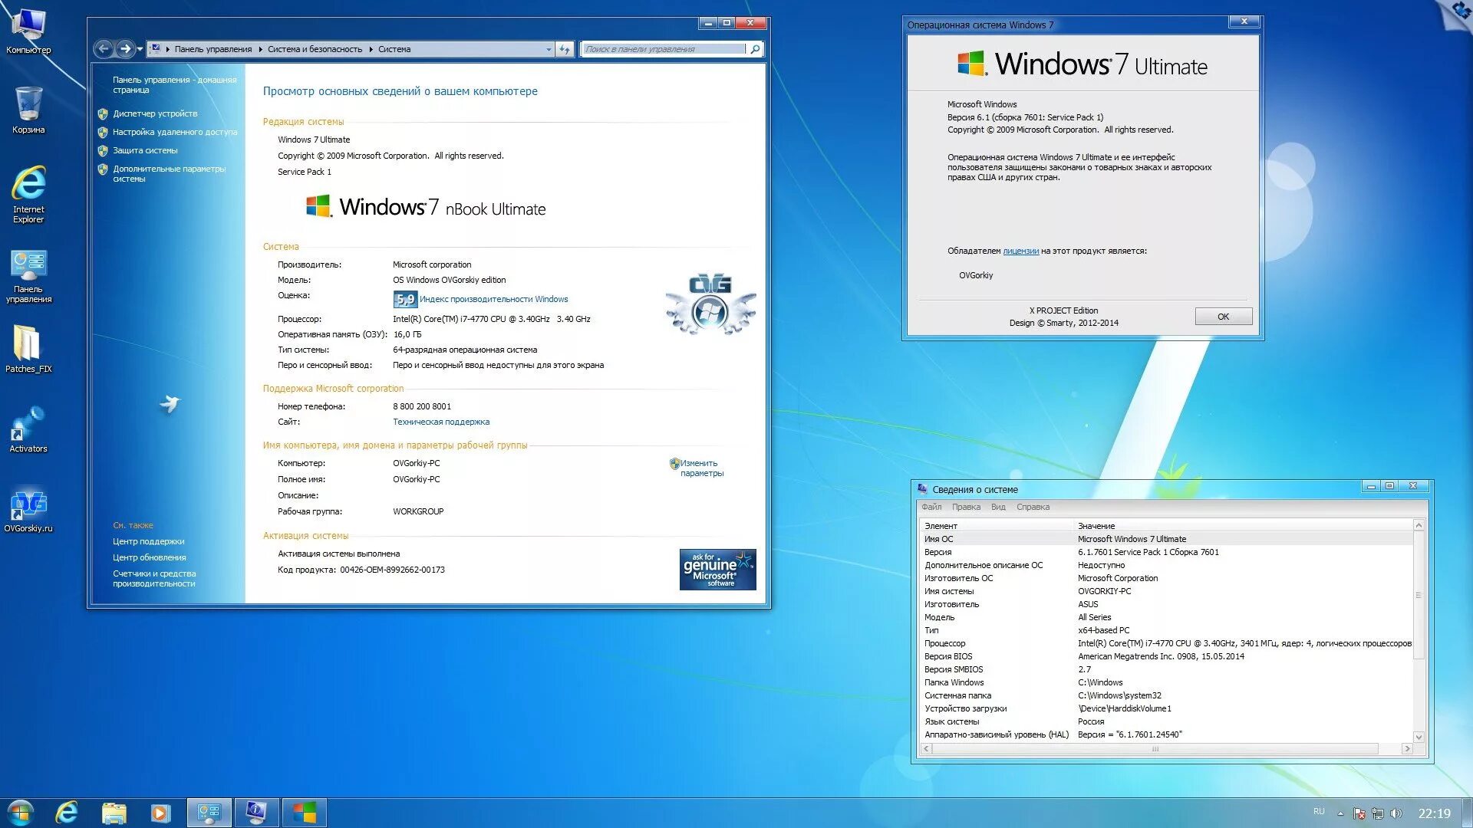Click horizontal scrollbar right arrow
Viewport: 1473px width, 828px height.
pyautogui.click(x=1407, y=748)
